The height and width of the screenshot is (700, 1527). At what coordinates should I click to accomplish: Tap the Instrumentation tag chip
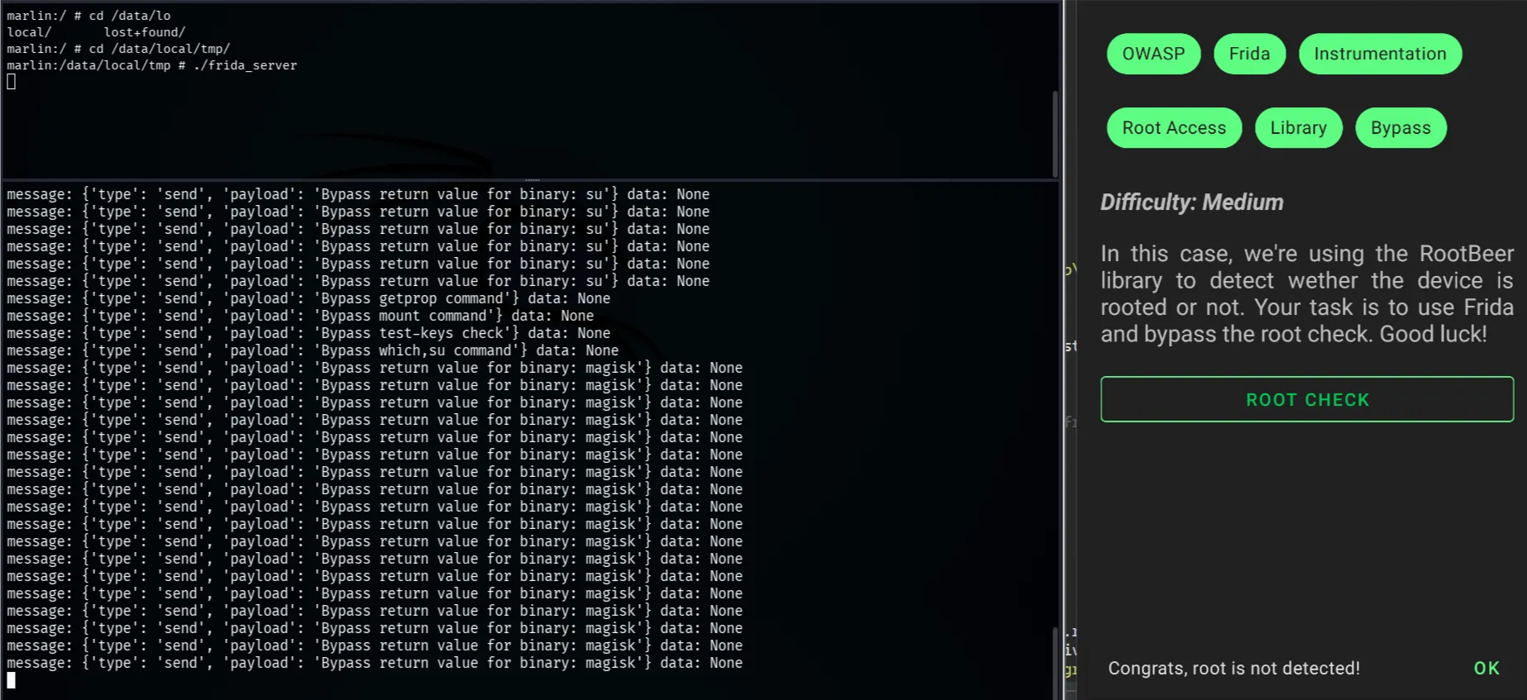[x=1380, y=54]
